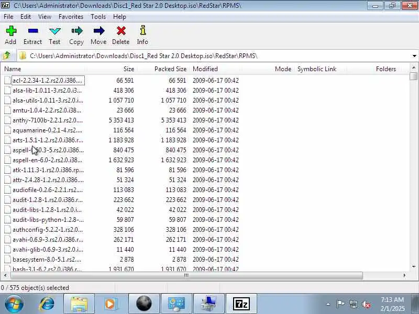Click the dark sphere taskbar icon
The height and width of the screenshot is (314, 419).
pos(144,304)
